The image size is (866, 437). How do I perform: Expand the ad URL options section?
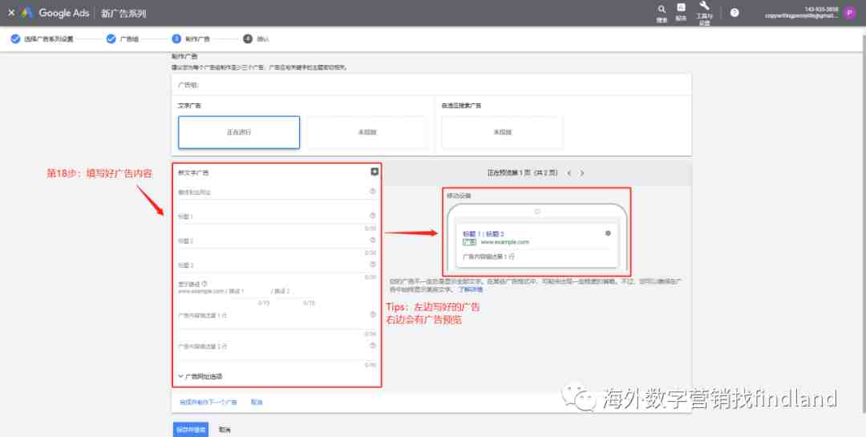click(x=200, y=377)
